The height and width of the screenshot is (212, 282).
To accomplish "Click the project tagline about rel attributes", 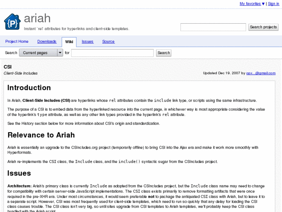I will click(x=77, y=29).
